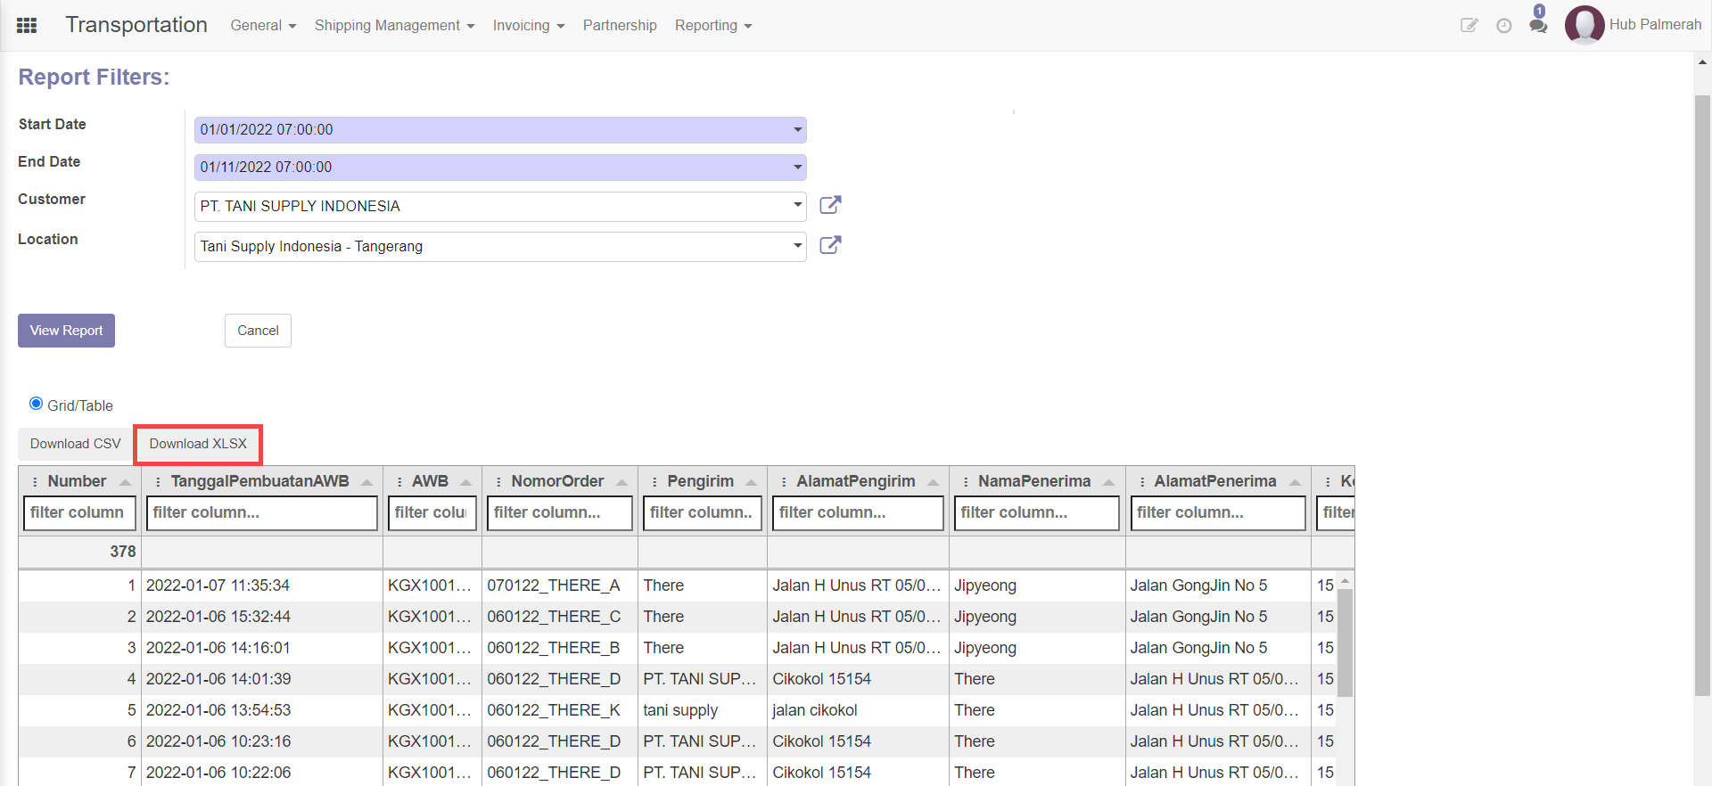Select the Grid/Table radio button
The height and width of the screenshot is (786, 1712).
coord(36,404)
